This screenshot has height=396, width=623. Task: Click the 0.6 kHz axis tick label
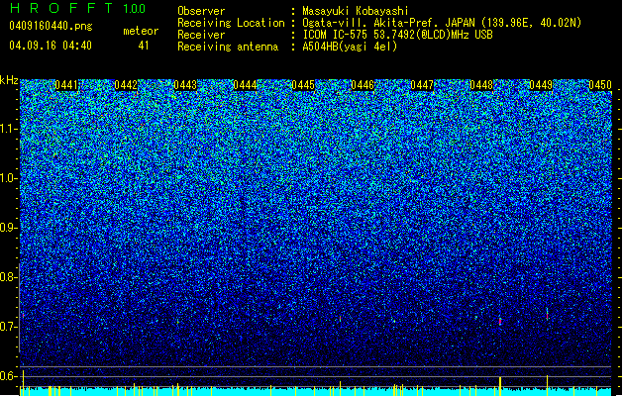tap(8, 376)
